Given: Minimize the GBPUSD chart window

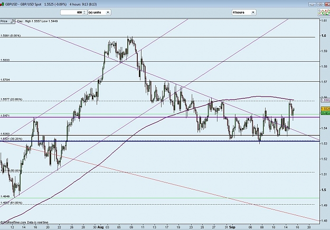Looking at the screenshot, I should click(313, 4).
